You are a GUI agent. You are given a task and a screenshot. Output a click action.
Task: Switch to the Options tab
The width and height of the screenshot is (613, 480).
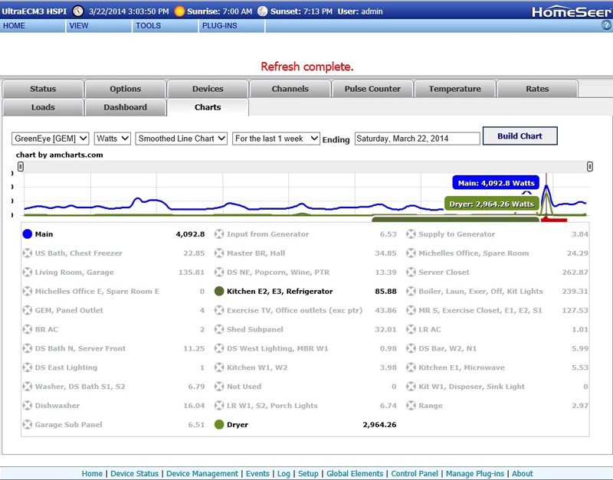click(126, 89)
